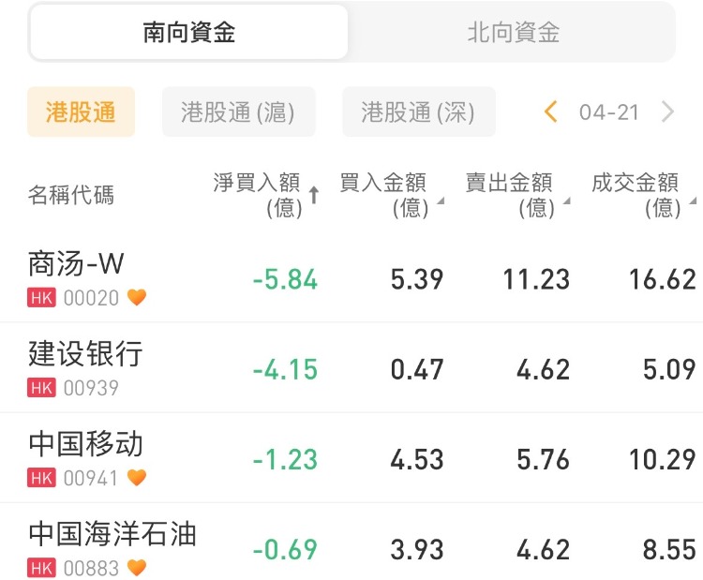703x580 pixels.
Task: Click turnover value 8.55
Action: [x=669, y=549]
